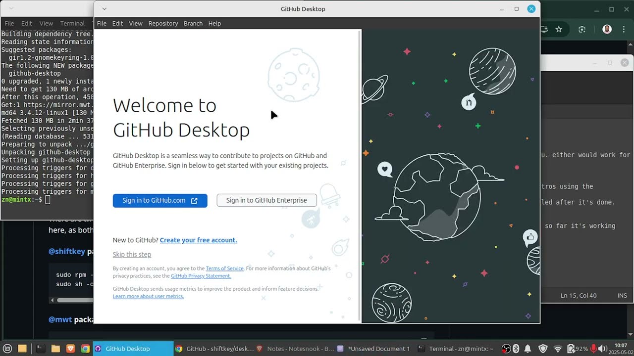Open the Help menu in GitHub Desktop
The height and width of the screenshot is (356, 634).
pos(214,23)
